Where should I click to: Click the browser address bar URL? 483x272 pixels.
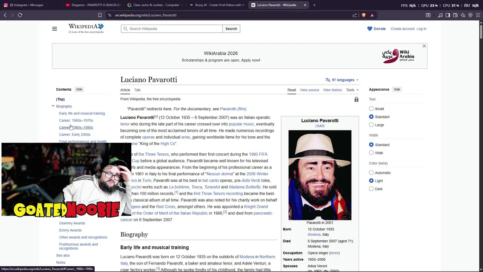pyautogui.click(x=146, y=15)
